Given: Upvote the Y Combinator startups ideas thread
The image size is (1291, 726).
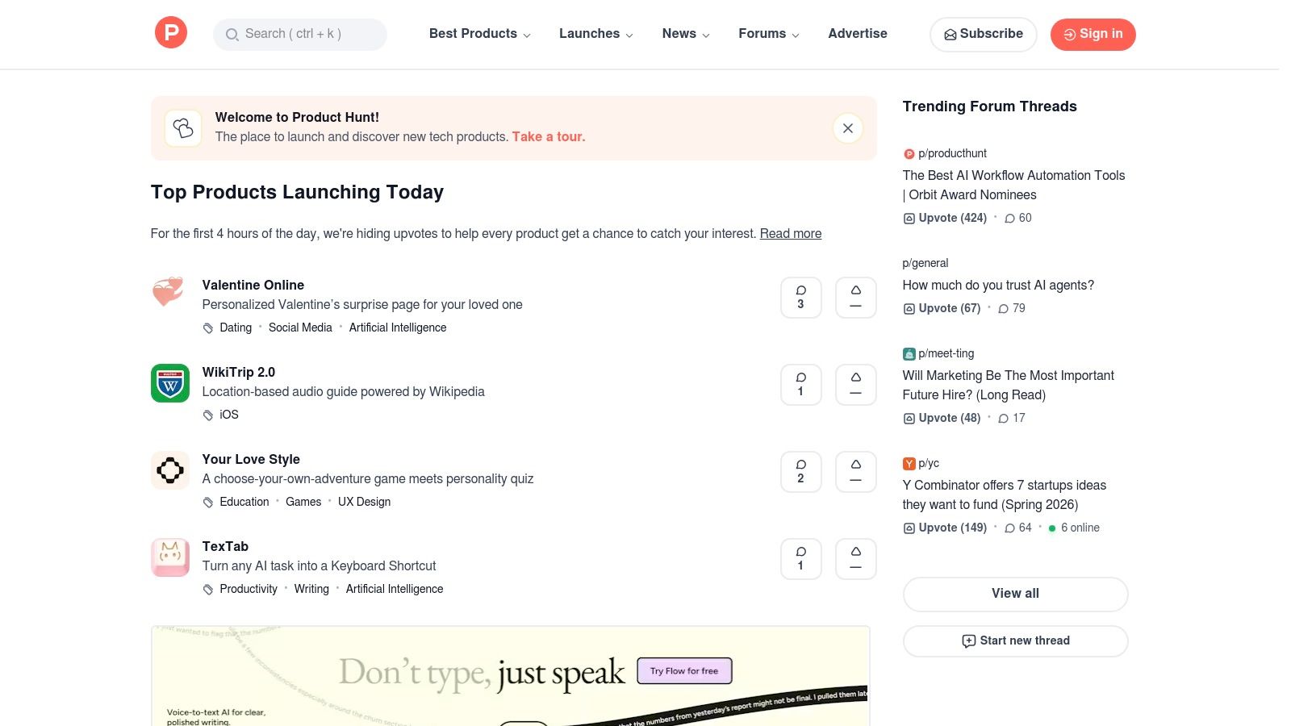Looking at the screenshot, I should click(x=945, y=528).
